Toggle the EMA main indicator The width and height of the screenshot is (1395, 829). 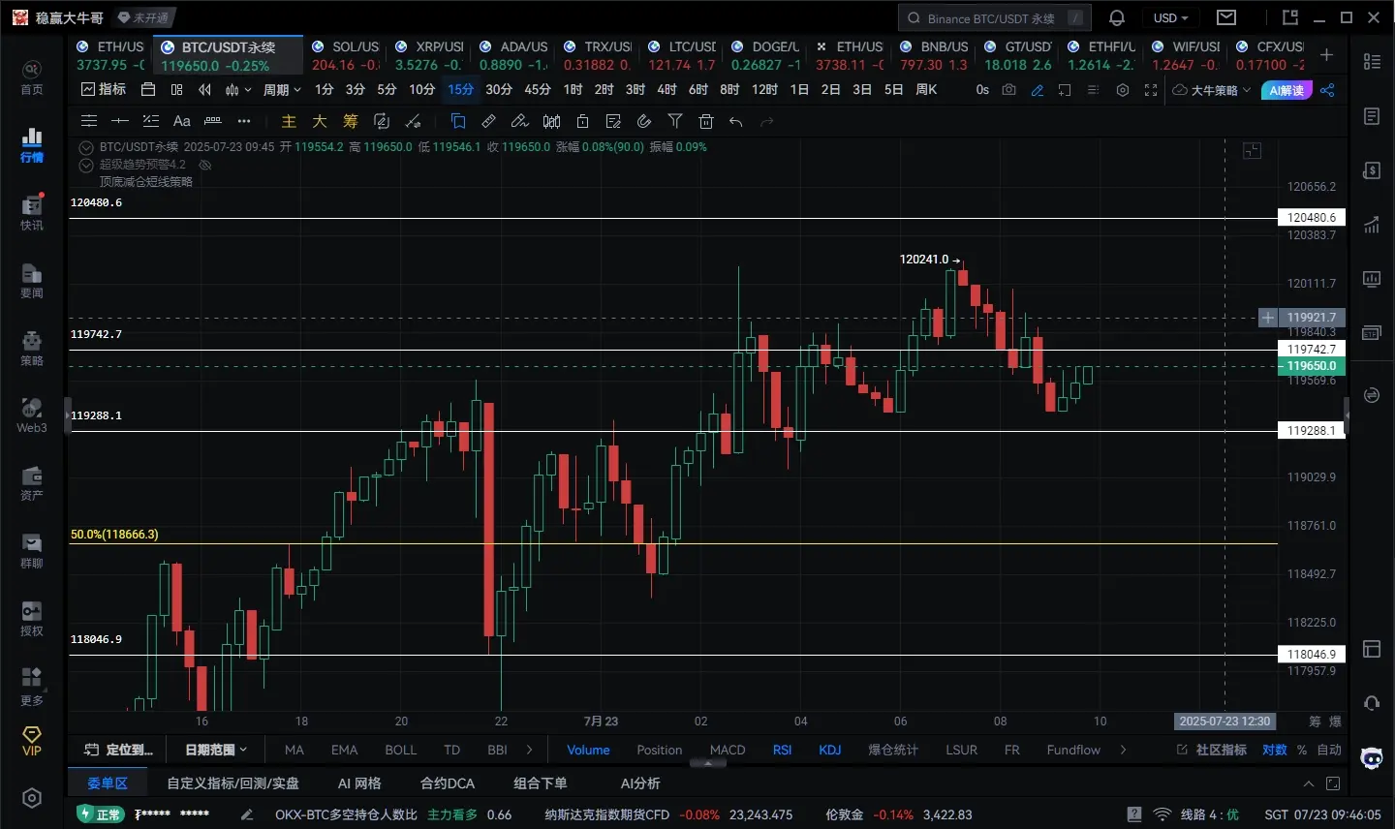click(344, 750)
